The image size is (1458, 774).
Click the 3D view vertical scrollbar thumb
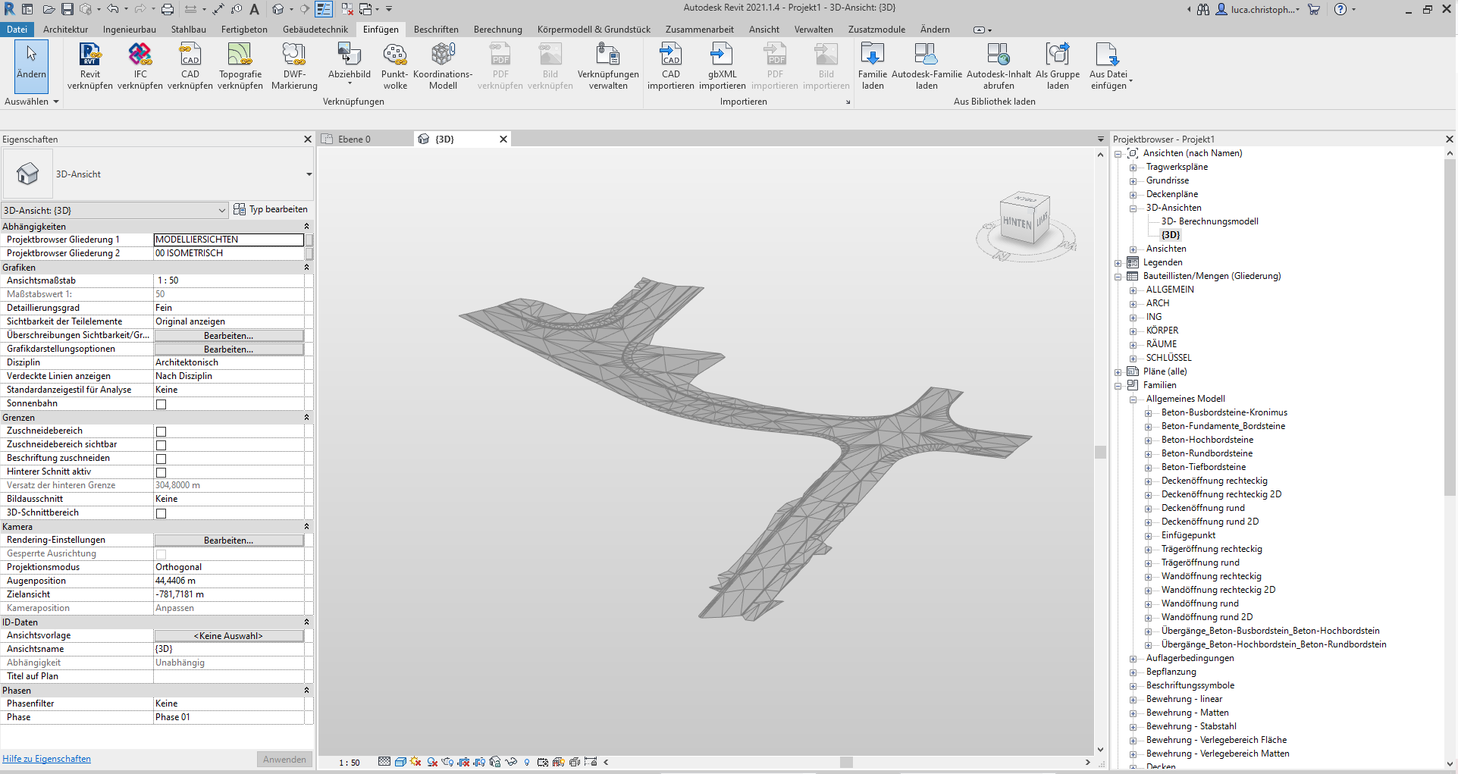point(1100,452)
